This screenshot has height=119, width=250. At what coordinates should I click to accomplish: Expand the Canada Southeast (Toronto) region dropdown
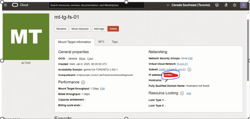pyautogui.click(x=188, y=5)
